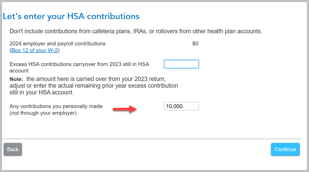The height and width of the screenshot is (172, 309).
Task: Click the 2024 employer and payroll contributions label
Action: point(58,44)
